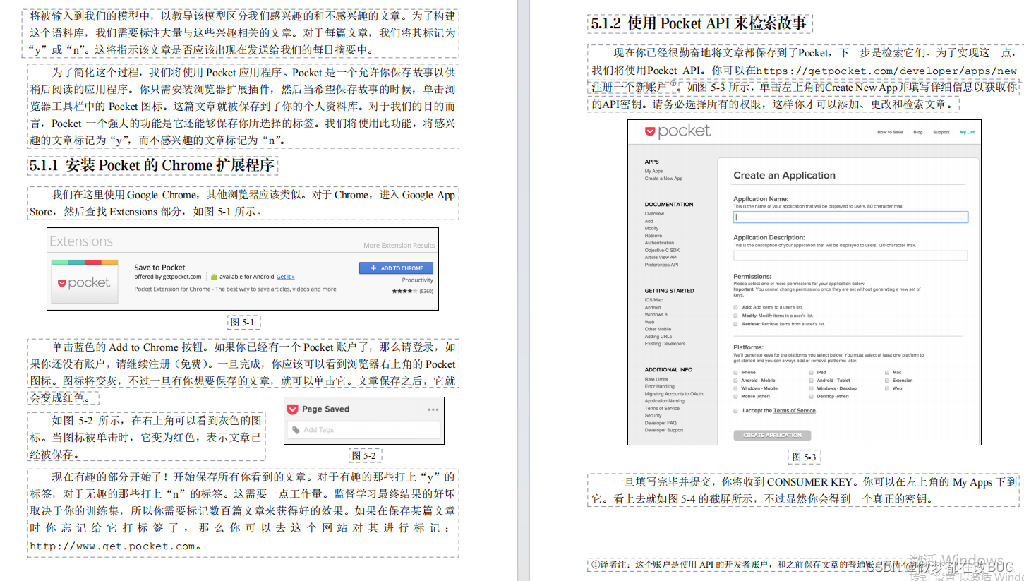Click the CREATE APPLICATION button
This screenshot has width=1024, height=581.
pos(772,435)
